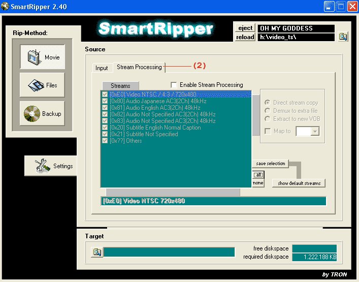This screenshot has width=359, height=282.
Task: Click the h:\video_ts\ source path field
Action: (296, 37)
